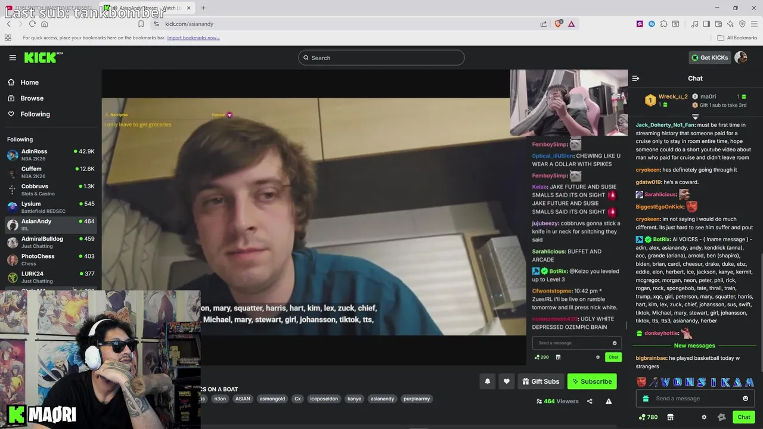The height and width of the screenshot is (429, 763).
Task: Click the Shazam extension icon
Action: click(652, 24)
